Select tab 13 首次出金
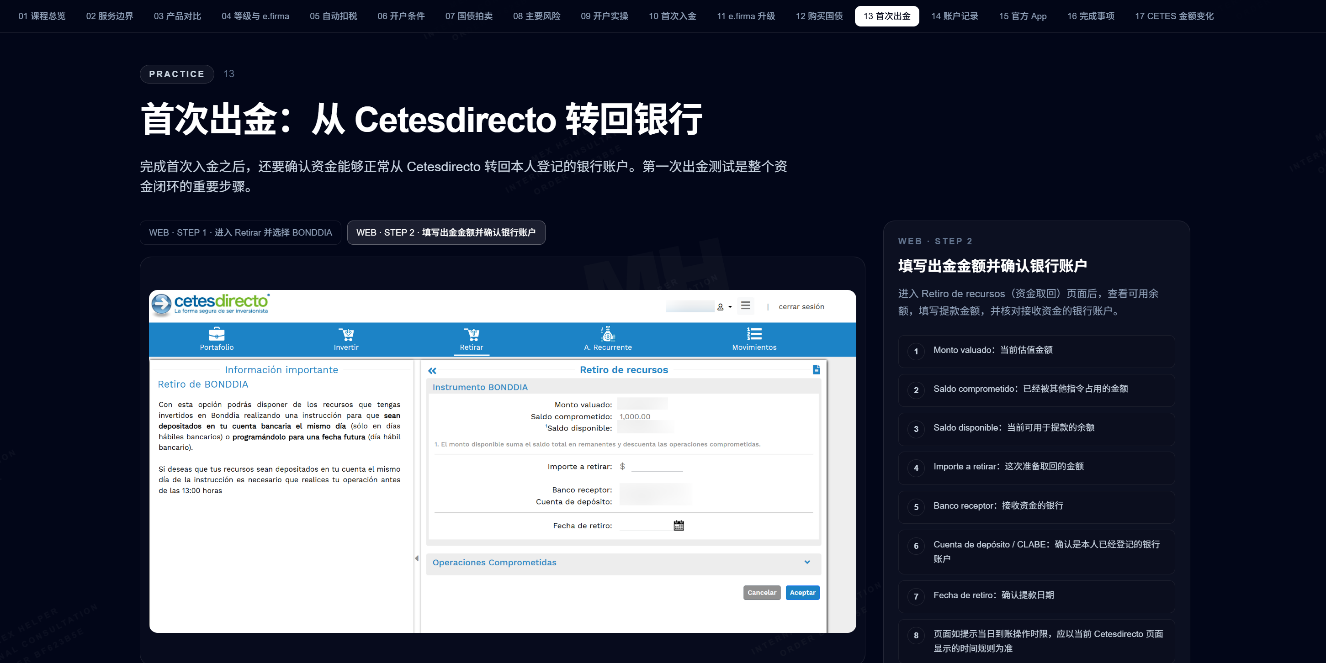Image resolution: width=1326 pixels, height=663 pixels. [887, 16]
